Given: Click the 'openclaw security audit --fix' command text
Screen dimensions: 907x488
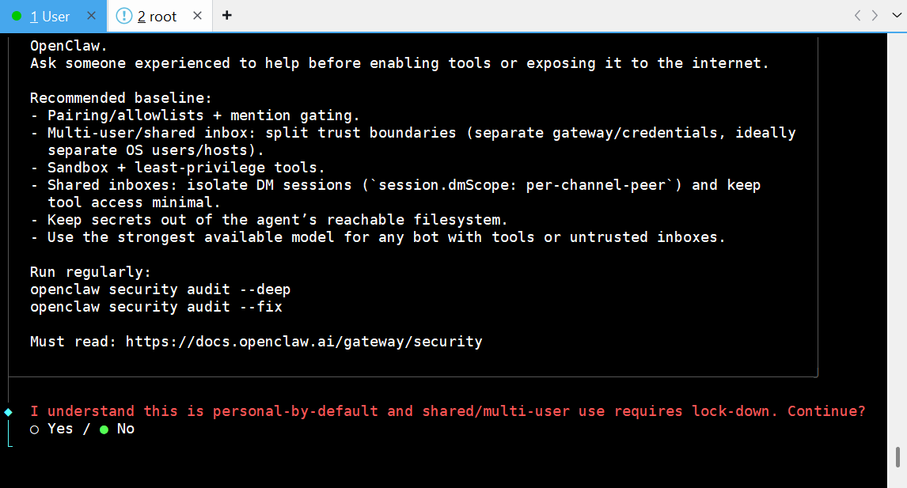Looking at the screenshot, I should pos(156,307).
